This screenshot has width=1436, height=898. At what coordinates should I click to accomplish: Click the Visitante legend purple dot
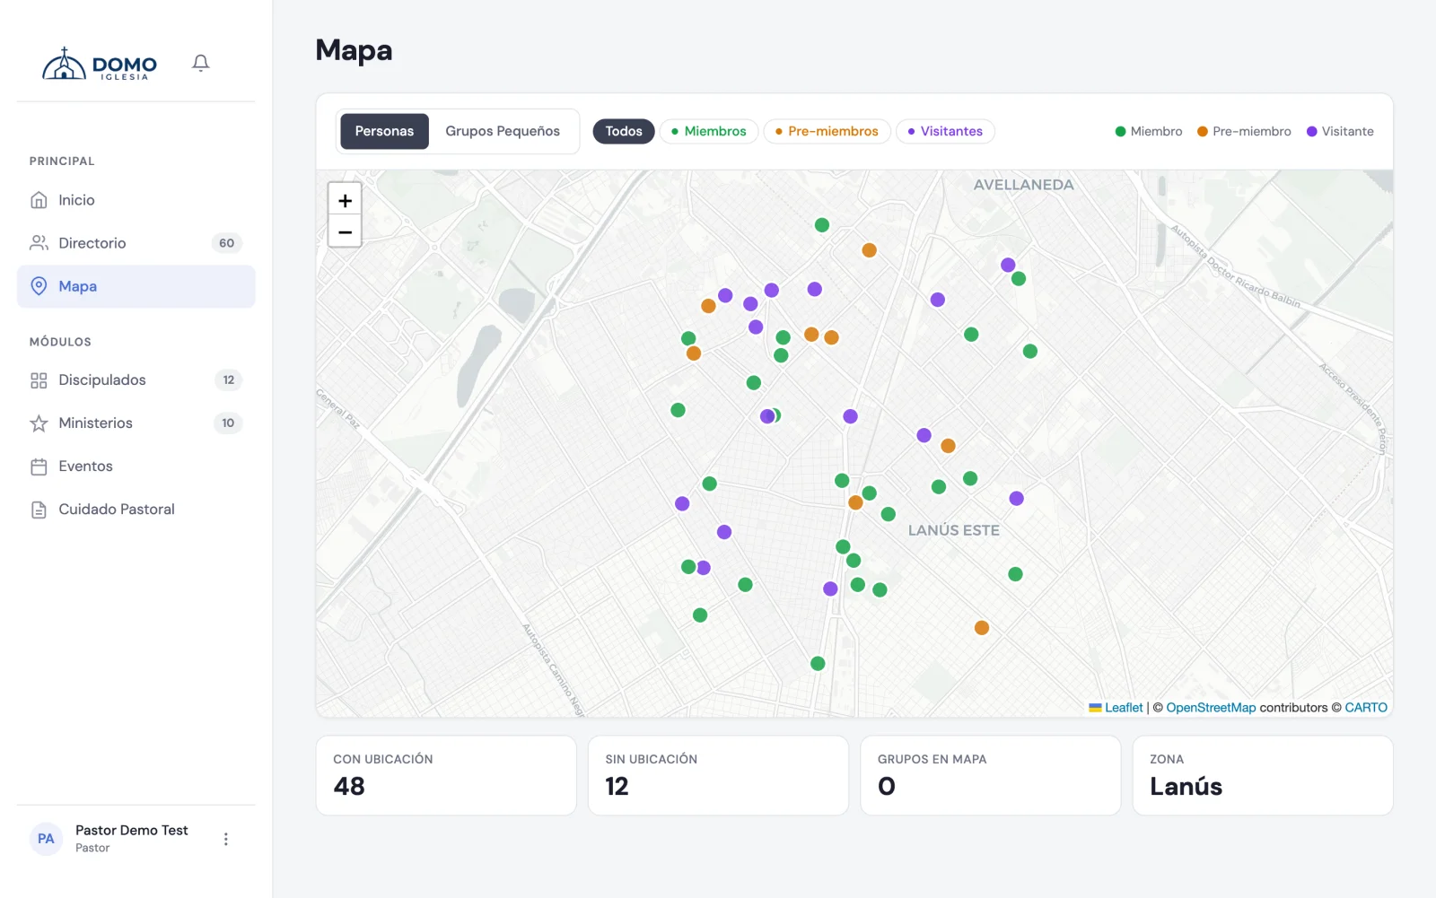tap(1312, 132)
